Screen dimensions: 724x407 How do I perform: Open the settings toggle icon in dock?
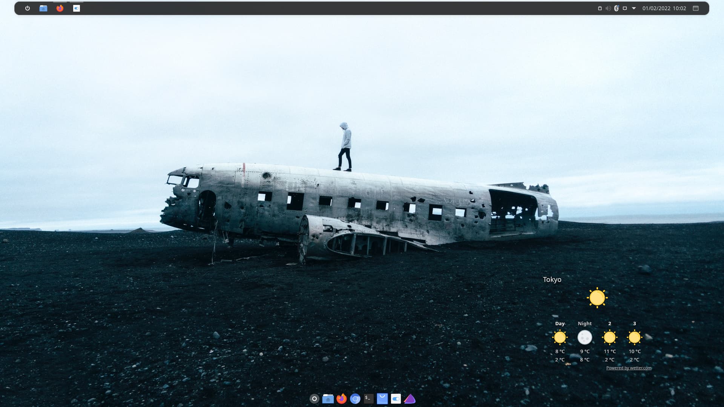pos(396,399)
